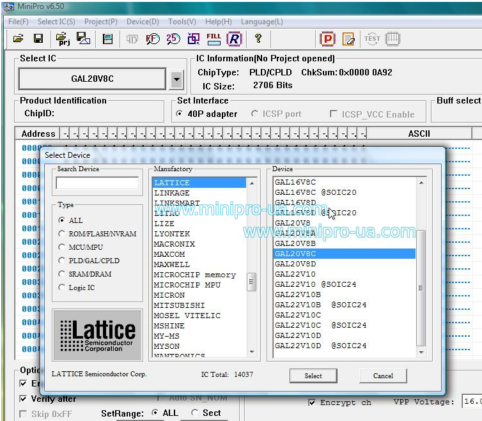Select SetRange ALL radio button
This screenshot has height=421, width=482.
(x=155, y=413)
